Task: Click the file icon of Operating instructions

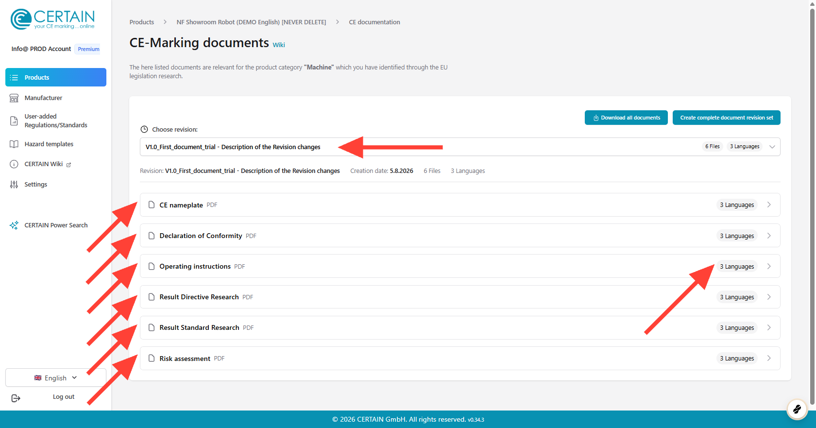Action: (x=152, y=266)
